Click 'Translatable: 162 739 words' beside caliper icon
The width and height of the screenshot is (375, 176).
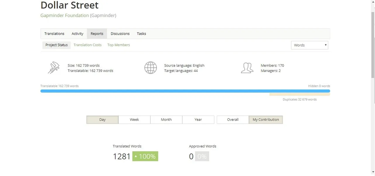pyautogui.click(x=90, y=71)
